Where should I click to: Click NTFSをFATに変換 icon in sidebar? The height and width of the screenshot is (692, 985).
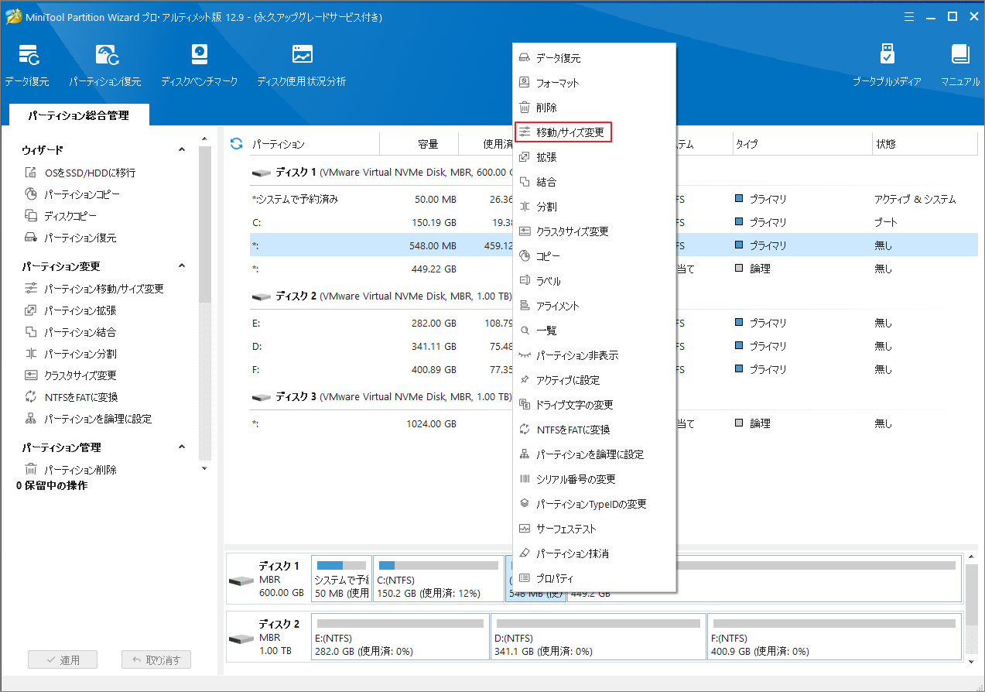[31, 397]
